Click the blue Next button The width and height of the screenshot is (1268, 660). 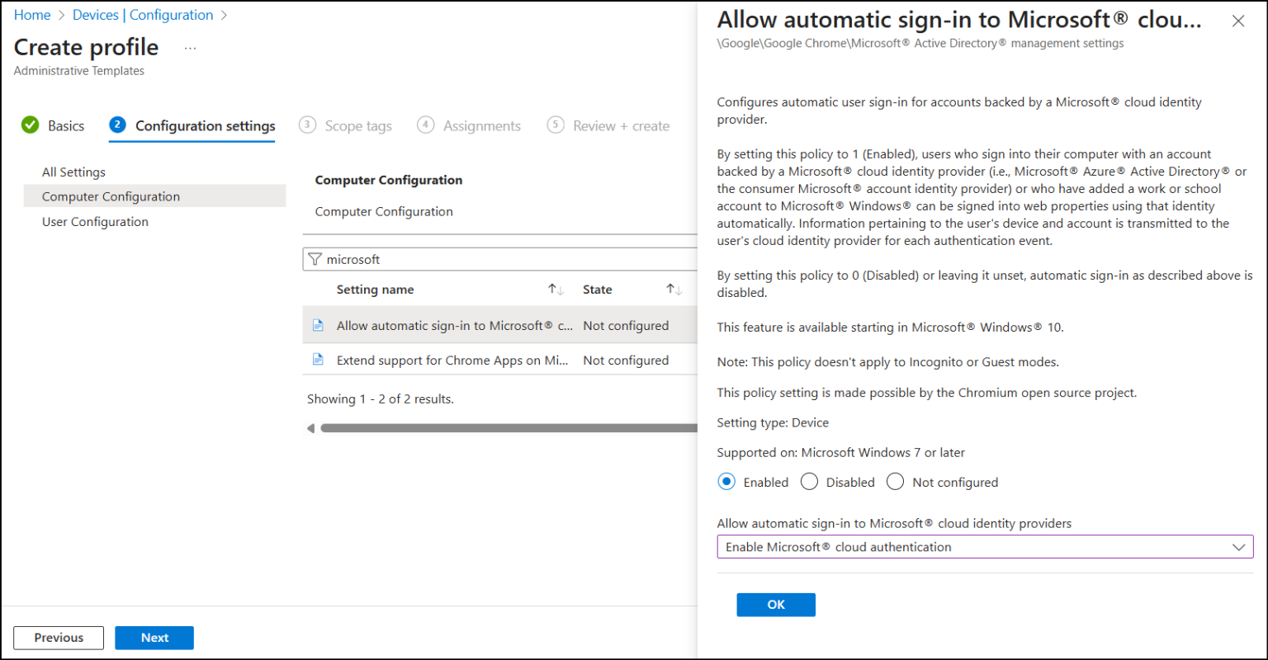click(154, 638)
